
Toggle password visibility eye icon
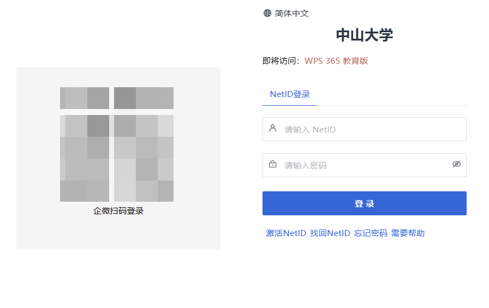(x=457, y=164)
